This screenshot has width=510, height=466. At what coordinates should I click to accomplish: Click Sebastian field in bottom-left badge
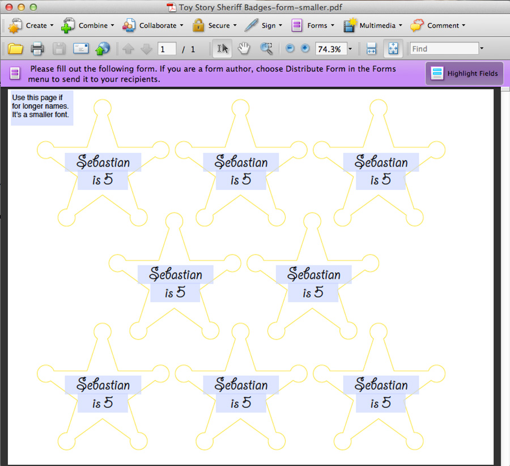coord(103,385)
